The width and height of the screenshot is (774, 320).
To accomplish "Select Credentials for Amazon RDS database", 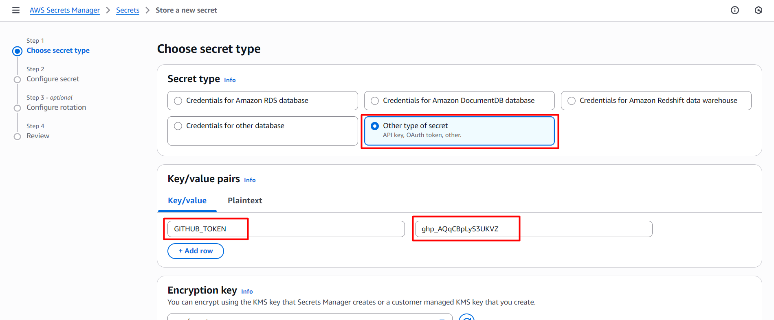I will pyautogui.click(x=262, y=100).
